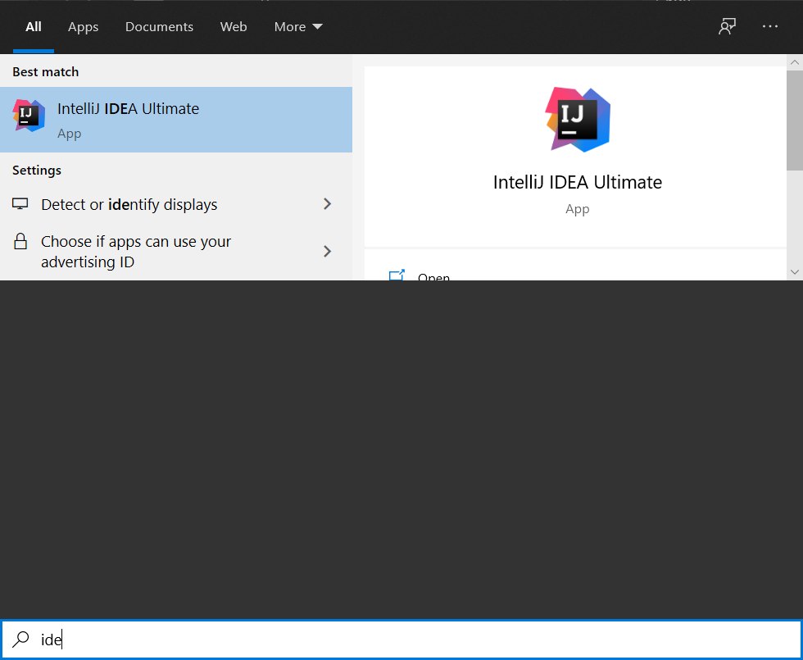Click the Settings section heading
803x660 pixels.
click(x=37, y=171)
